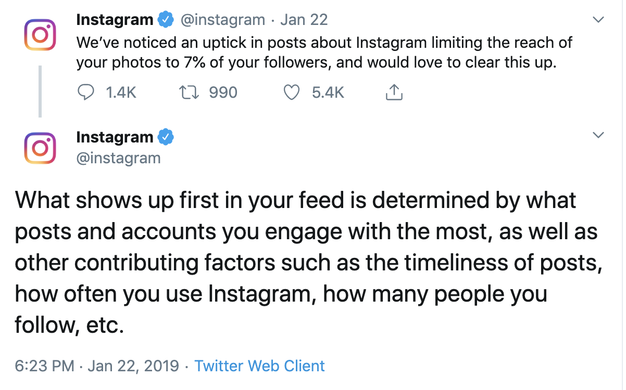626x390 pixels.
Task: Click the Instagram display name on the second tweet
Action: [x=115, y=137]
